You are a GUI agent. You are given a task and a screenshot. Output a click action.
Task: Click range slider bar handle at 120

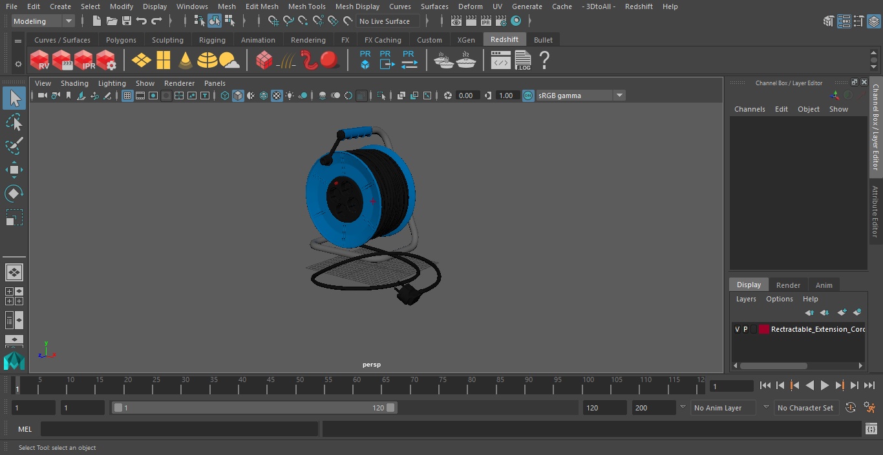[x=391, y=408]
